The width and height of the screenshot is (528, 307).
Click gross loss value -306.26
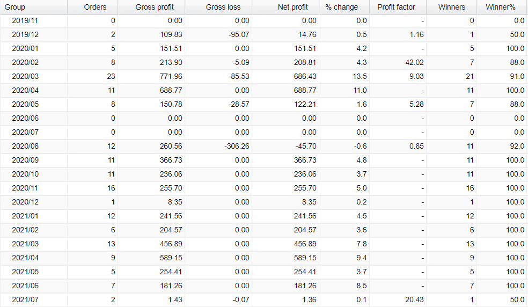pos(237,147)
